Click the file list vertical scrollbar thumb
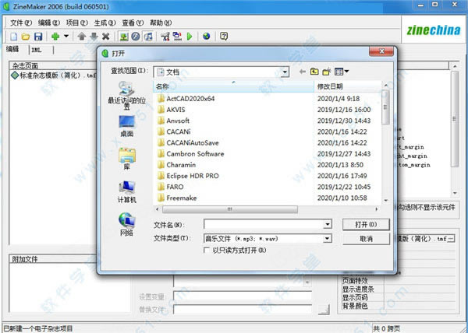The height and width of the screenshot is (333, 468). point(385,107)
